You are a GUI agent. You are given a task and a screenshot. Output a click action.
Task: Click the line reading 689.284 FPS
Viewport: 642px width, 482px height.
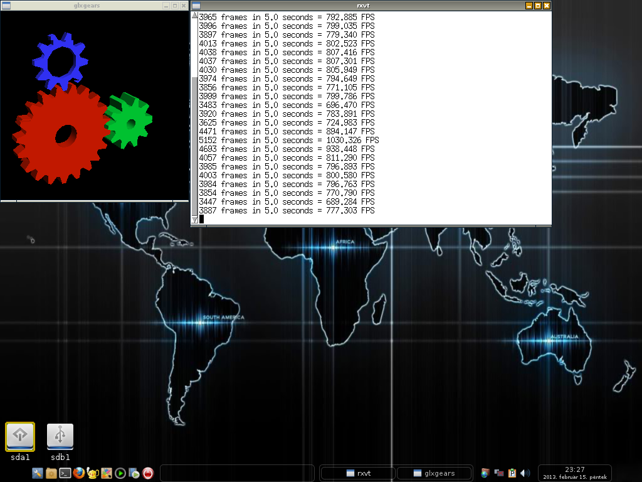pyautogui.click(x=287, y=201)
